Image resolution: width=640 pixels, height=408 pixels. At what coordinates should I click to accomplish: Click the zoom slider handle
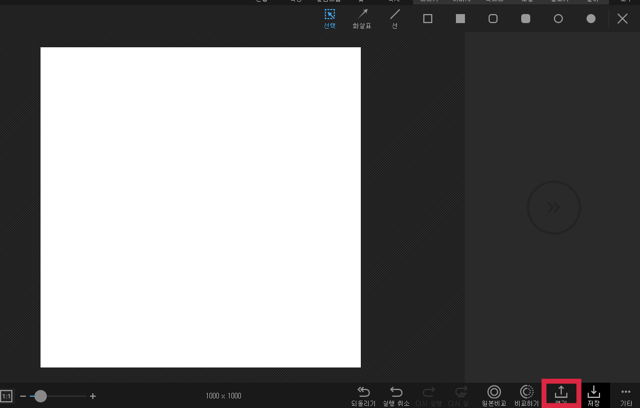coord(41,396)
